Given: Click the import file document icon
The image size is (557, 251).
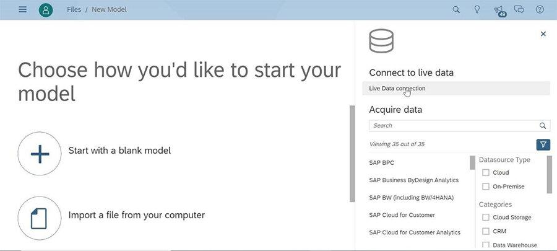Looking at the screenshot, I should click(x=40, y=218).
